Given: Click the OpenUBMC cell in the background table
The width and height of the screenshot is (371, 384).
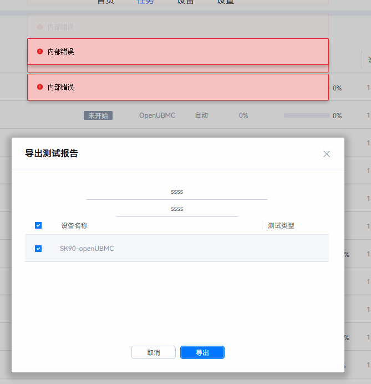Looking at the screenshot, I should pyautogui.click(x=157, y=115).
